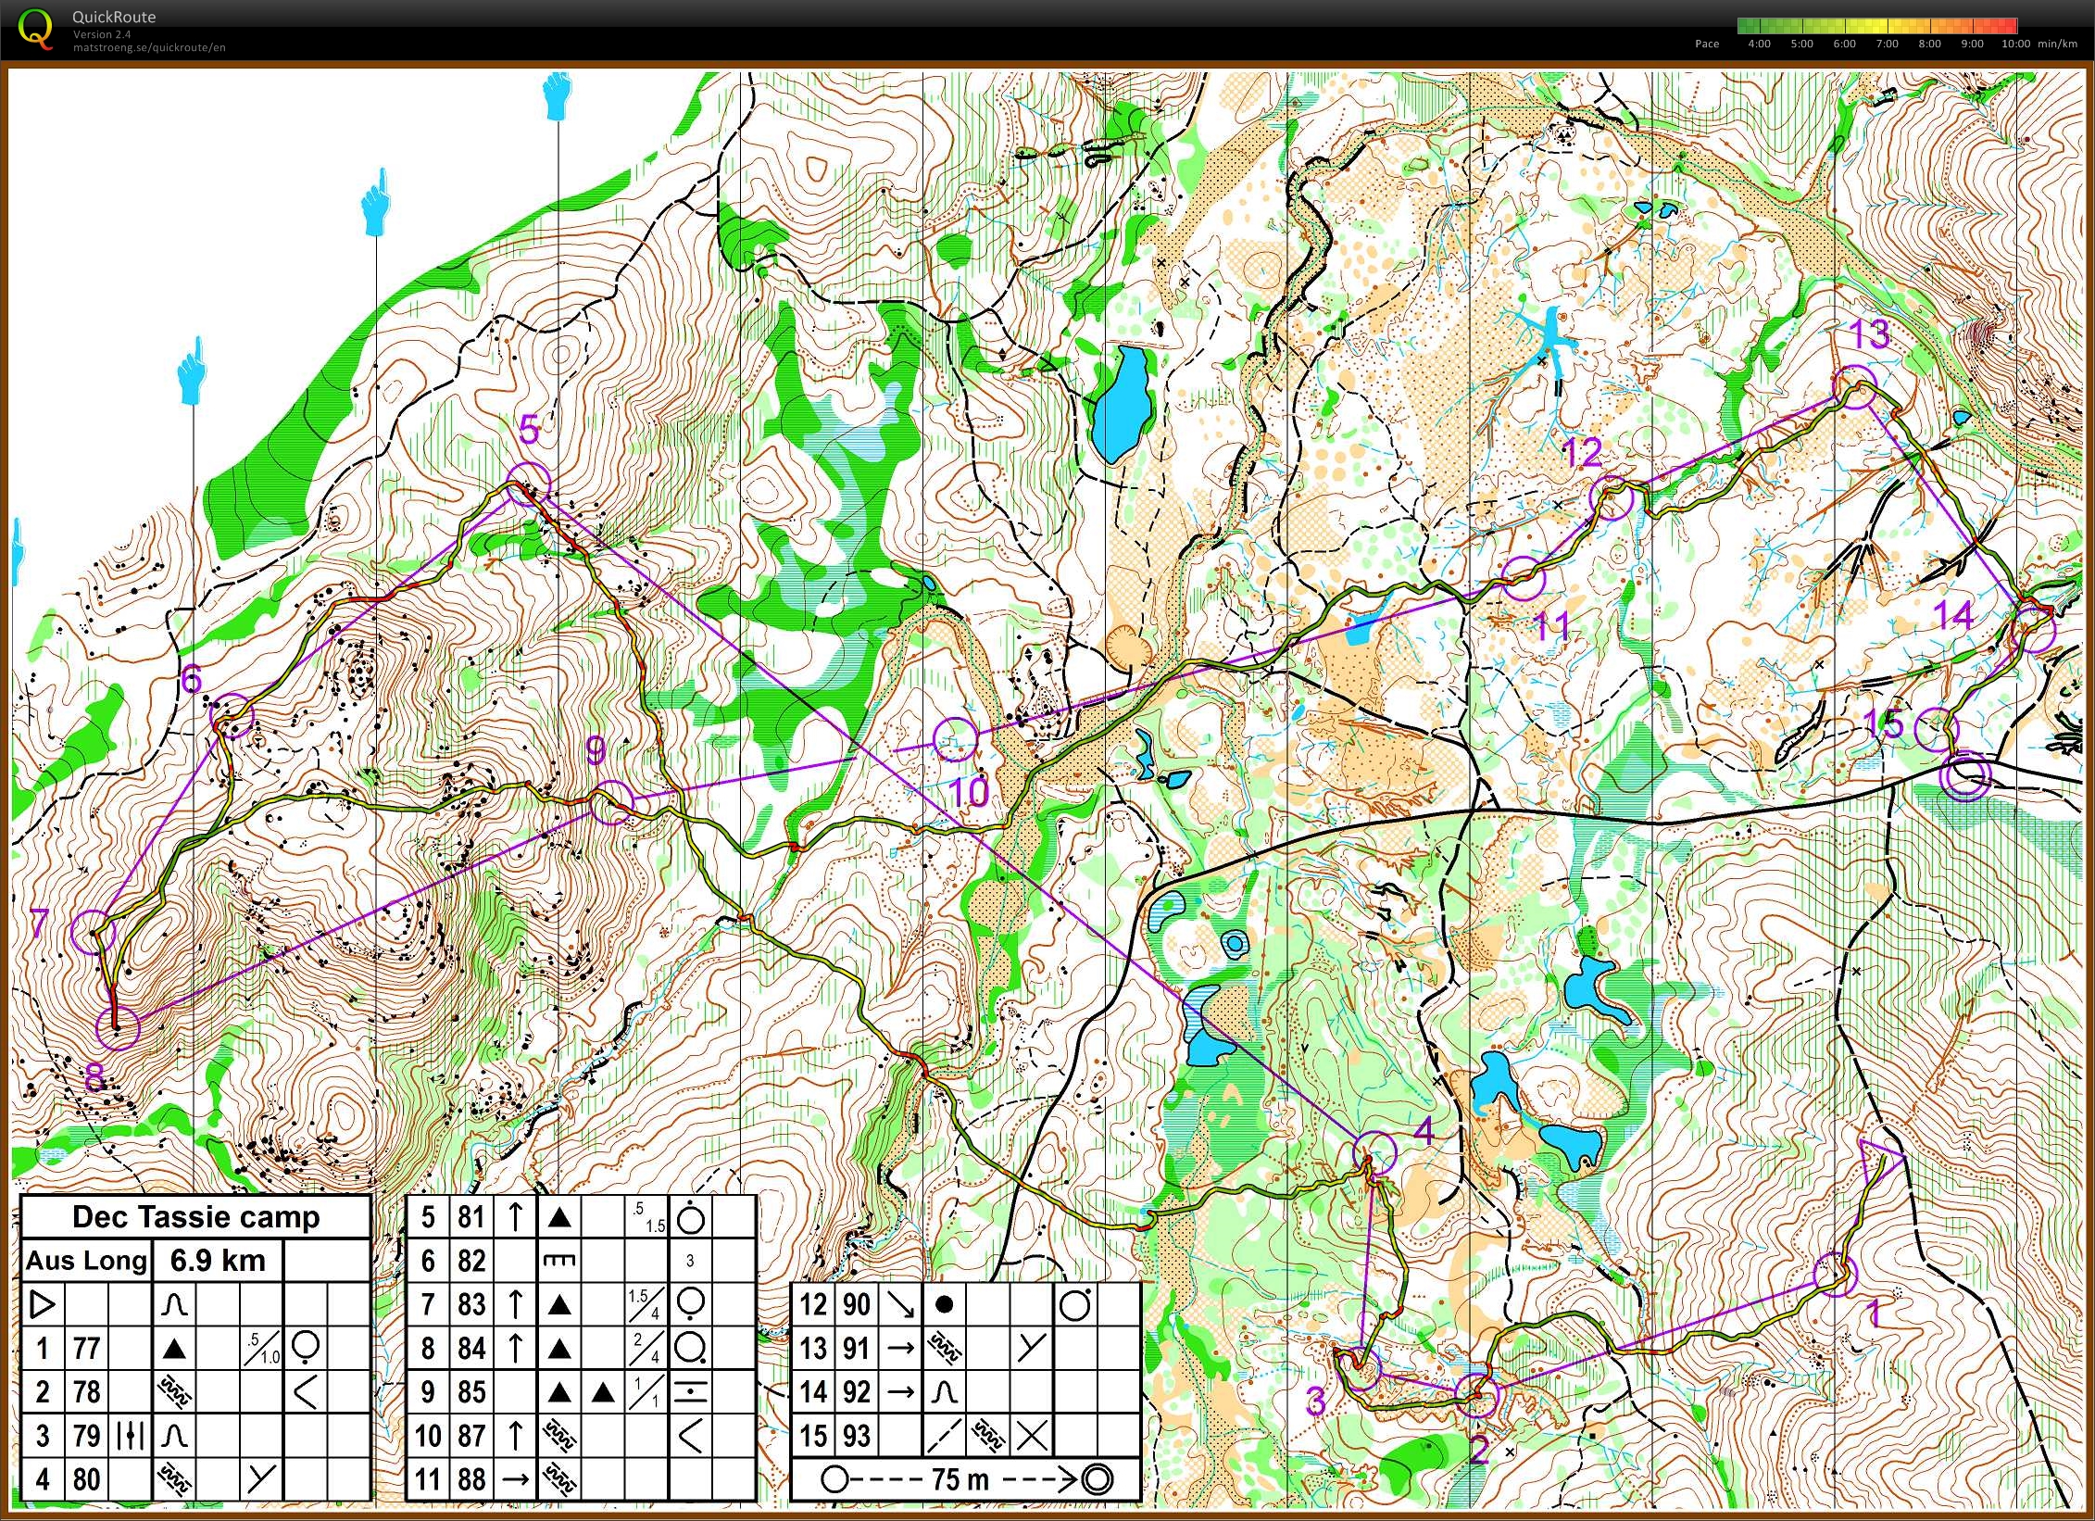This screenshot has height=1521, width=2095.
Task: Click control circle number 4
Action: (x=1374, y=1153)
